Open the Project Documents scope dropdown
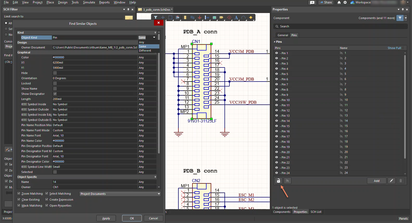The width and height of the screenshot is (412, 223). coord(120,194)
